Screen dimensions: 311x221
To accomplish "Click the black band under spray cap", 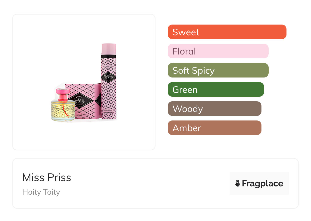I will 109,57.
